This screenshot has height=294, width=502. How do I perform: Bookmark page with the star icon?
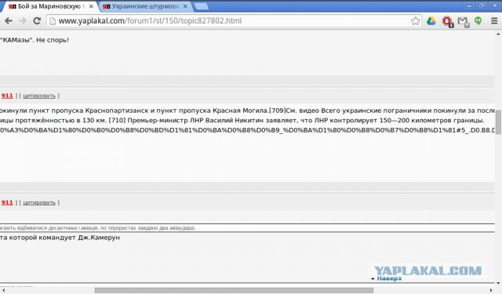click(x=415, y=21)
